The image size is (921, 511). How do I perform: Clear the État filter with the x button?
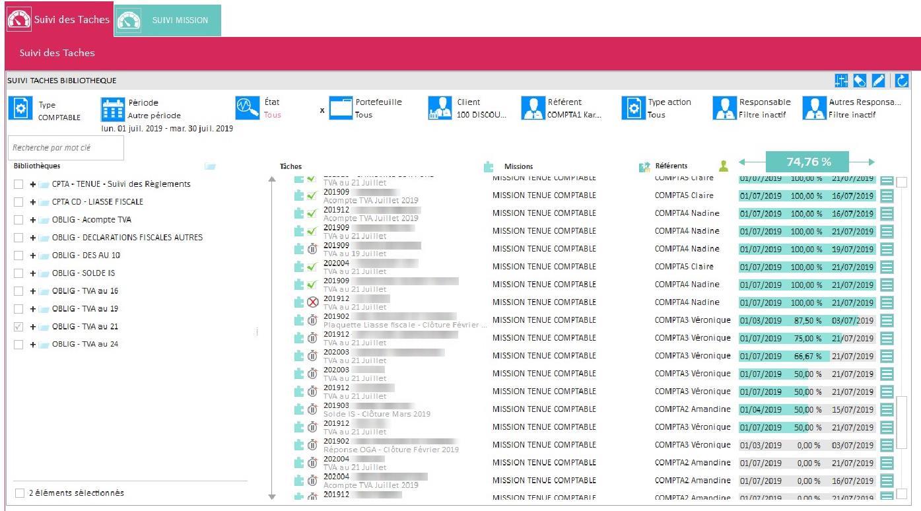tap(322, 110)
